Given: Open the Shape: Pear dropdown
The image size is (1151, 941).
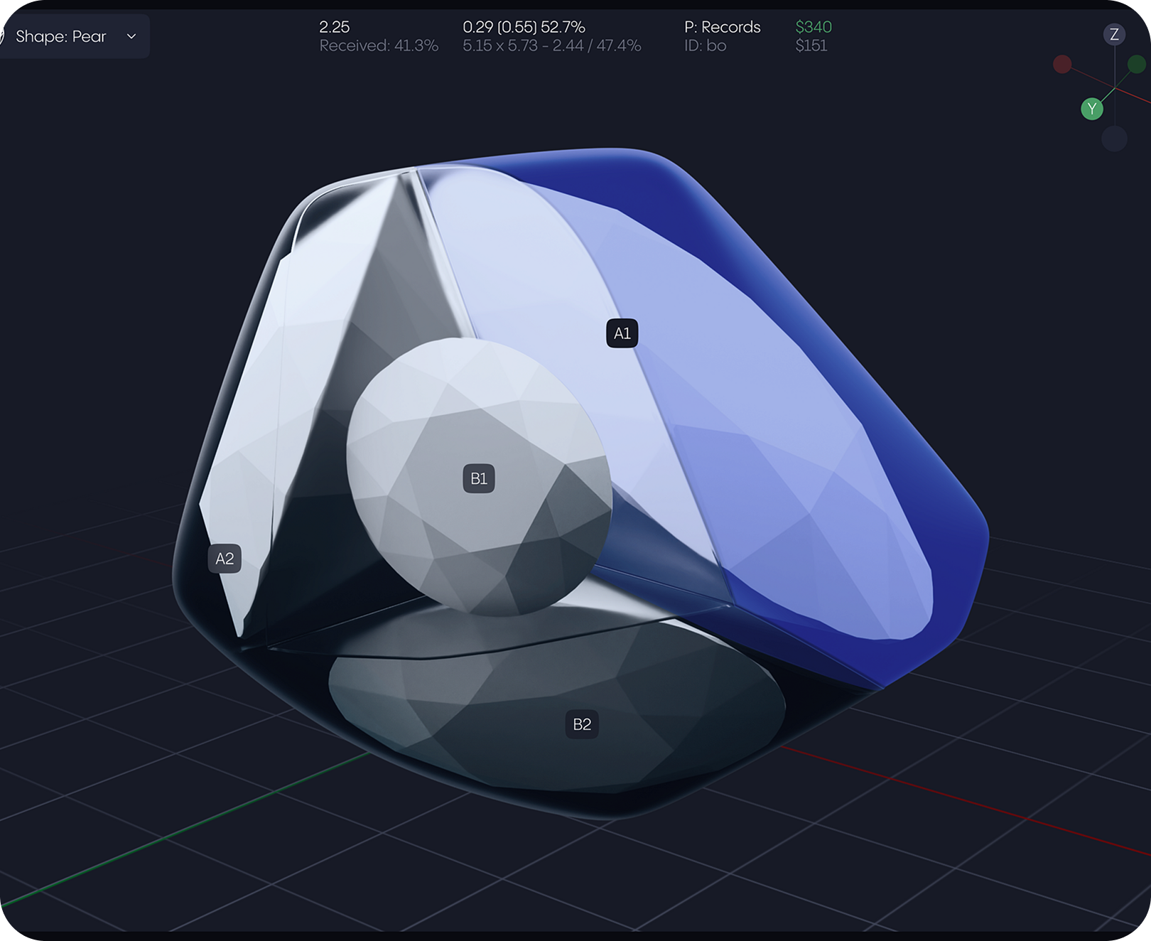Looking at the screenshot, I should (67, 36).
